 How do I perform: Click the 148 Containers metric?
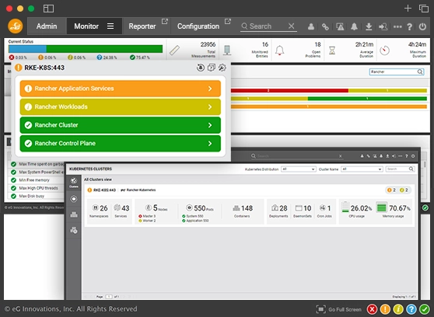click(x=243, y=211)
